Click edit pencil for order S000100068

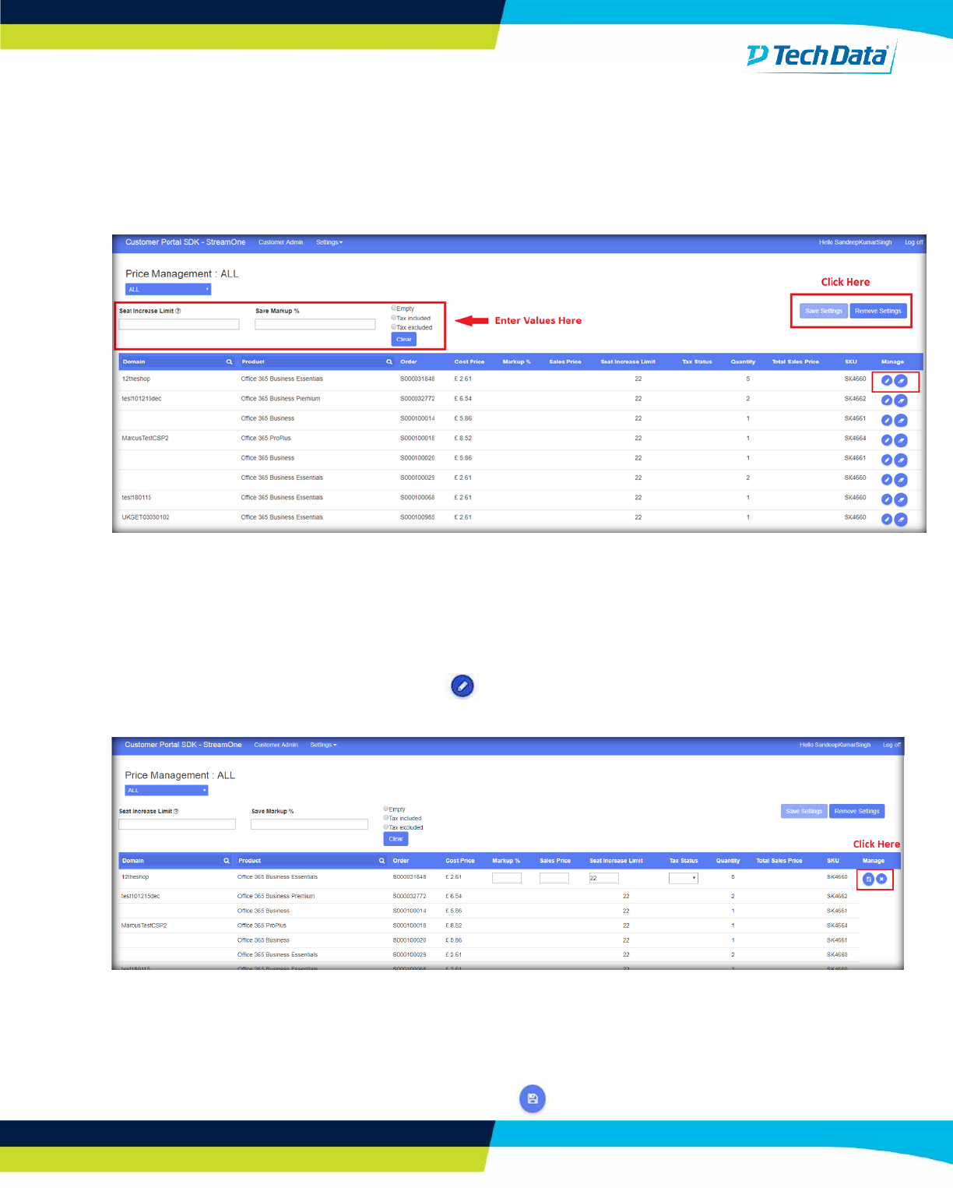pos(886,499)
